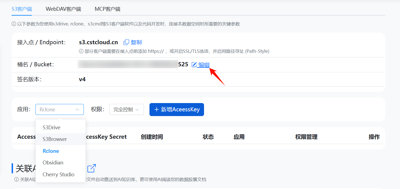Open the 完全控制 permission dropdown
This screenshot has width=400, height=189.
click(x=127, y=109)
